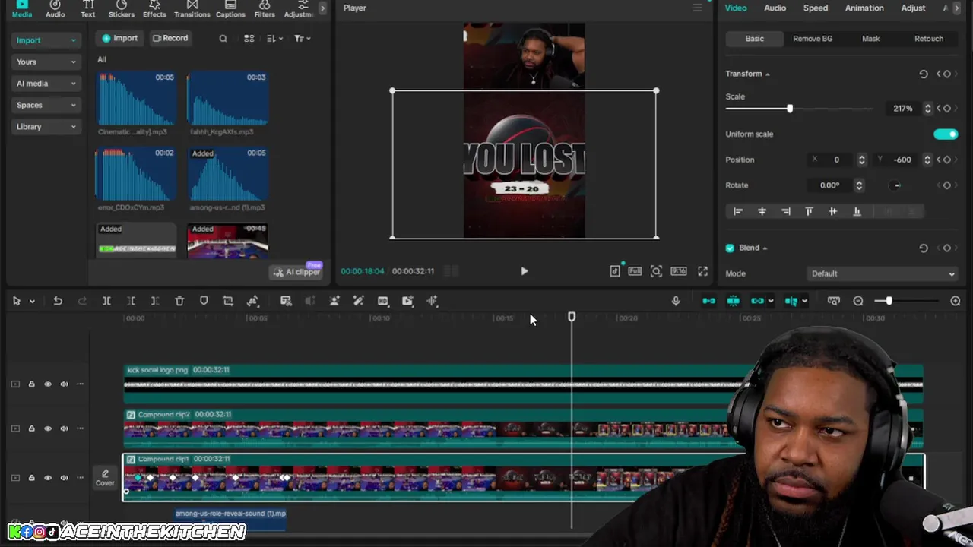Click the Position Y -600 field
Image resolution: width=973 pixels, height=547 pixels.
[x=902, y=160]
